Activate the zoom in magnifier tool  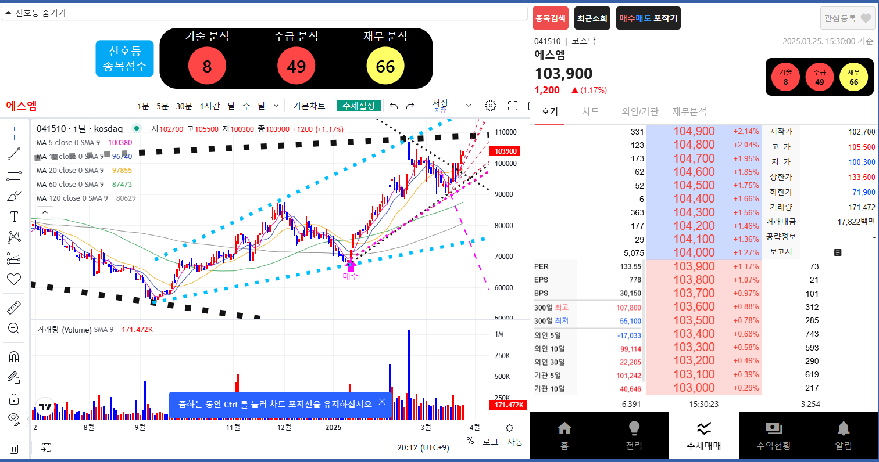tap(15, 328)
